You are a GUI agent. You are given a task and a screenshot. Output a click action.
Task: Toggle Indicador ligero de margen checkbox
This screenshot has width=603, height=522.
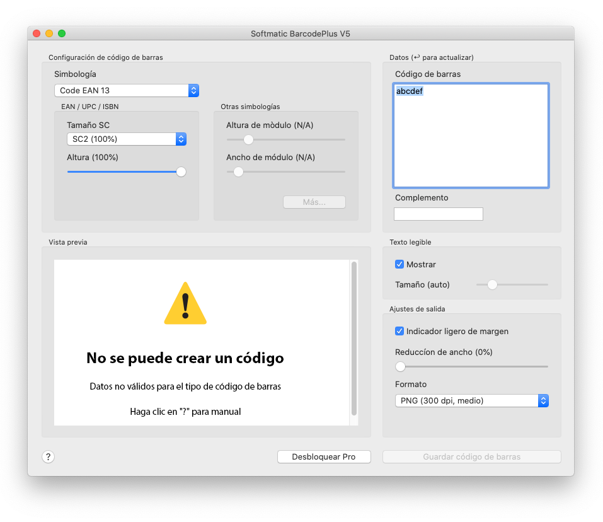399,331
